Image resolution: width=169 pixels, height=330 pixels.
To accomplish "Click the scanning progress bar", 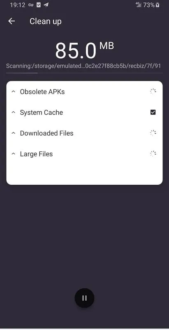I will click(85, 73).
